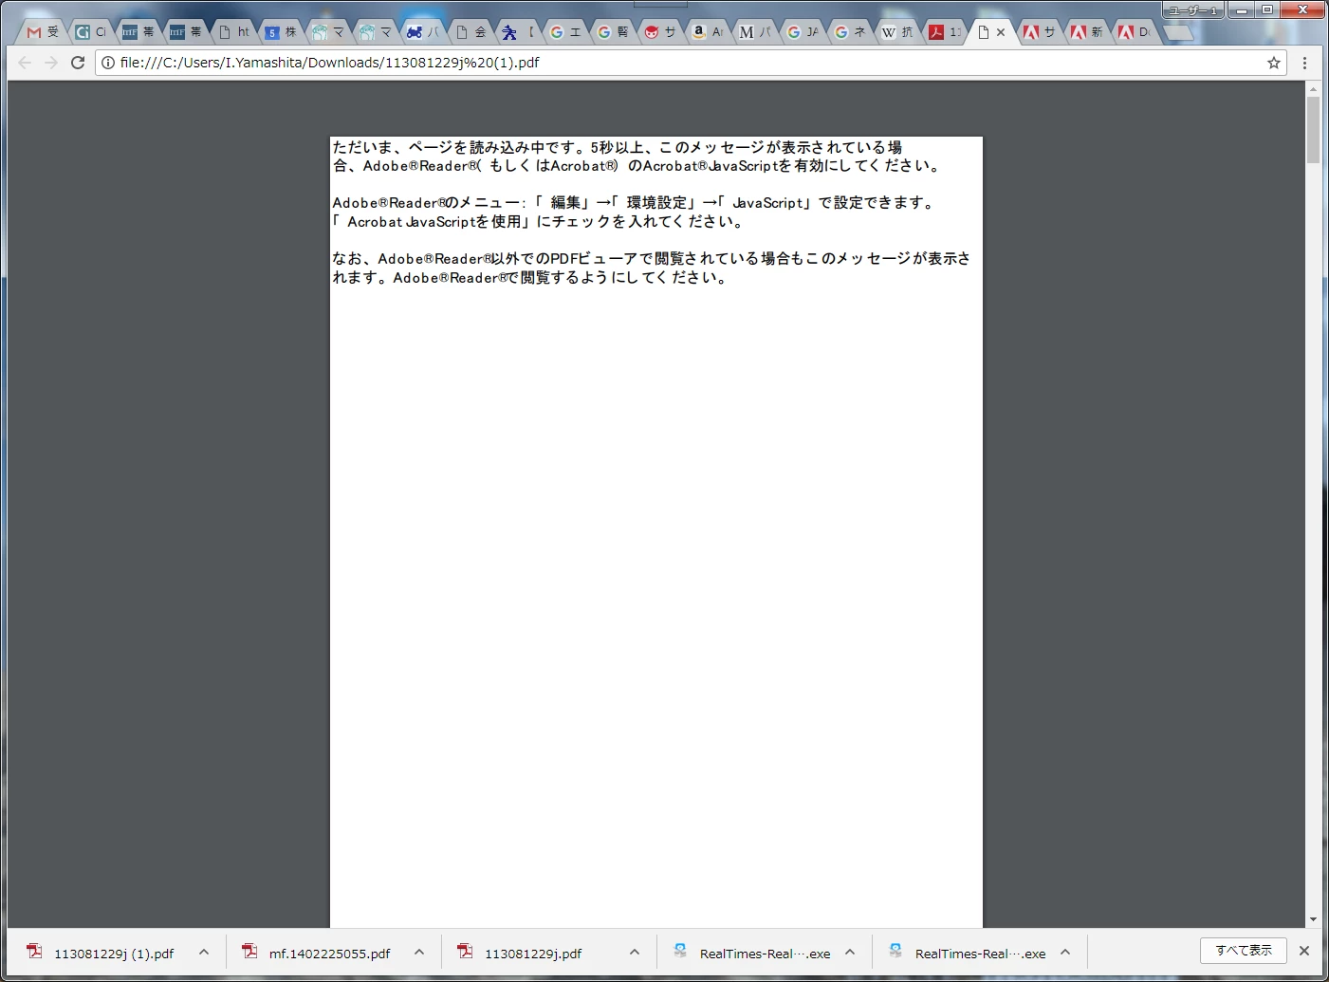1329x982 pixels.
Task: Click the text 「Acrobat JavaScriptを使用」にチェック
Action: click(538, 222)
